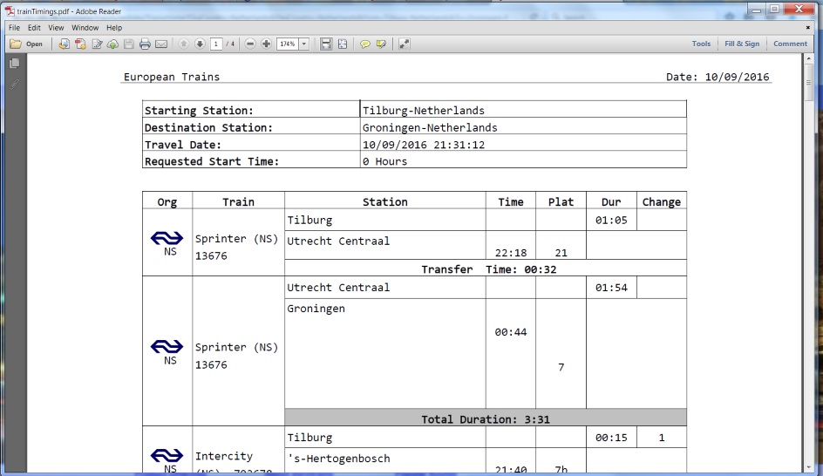
Task: Click the vertical scrollbar down arrow
Action: [x=808, y=467]
